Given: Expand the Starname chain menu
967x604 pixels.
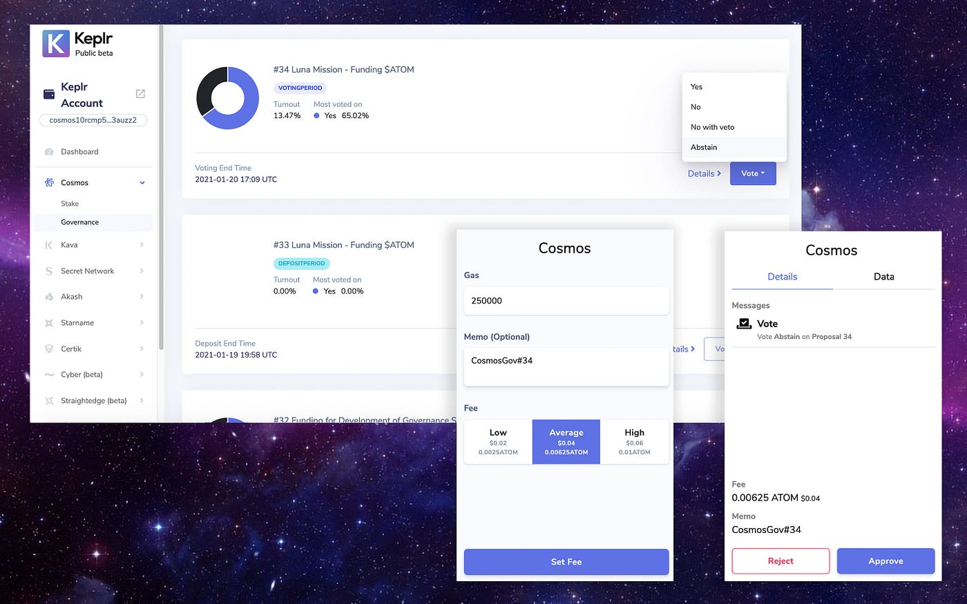Looking at the screenshot, I should click(142, 323).
